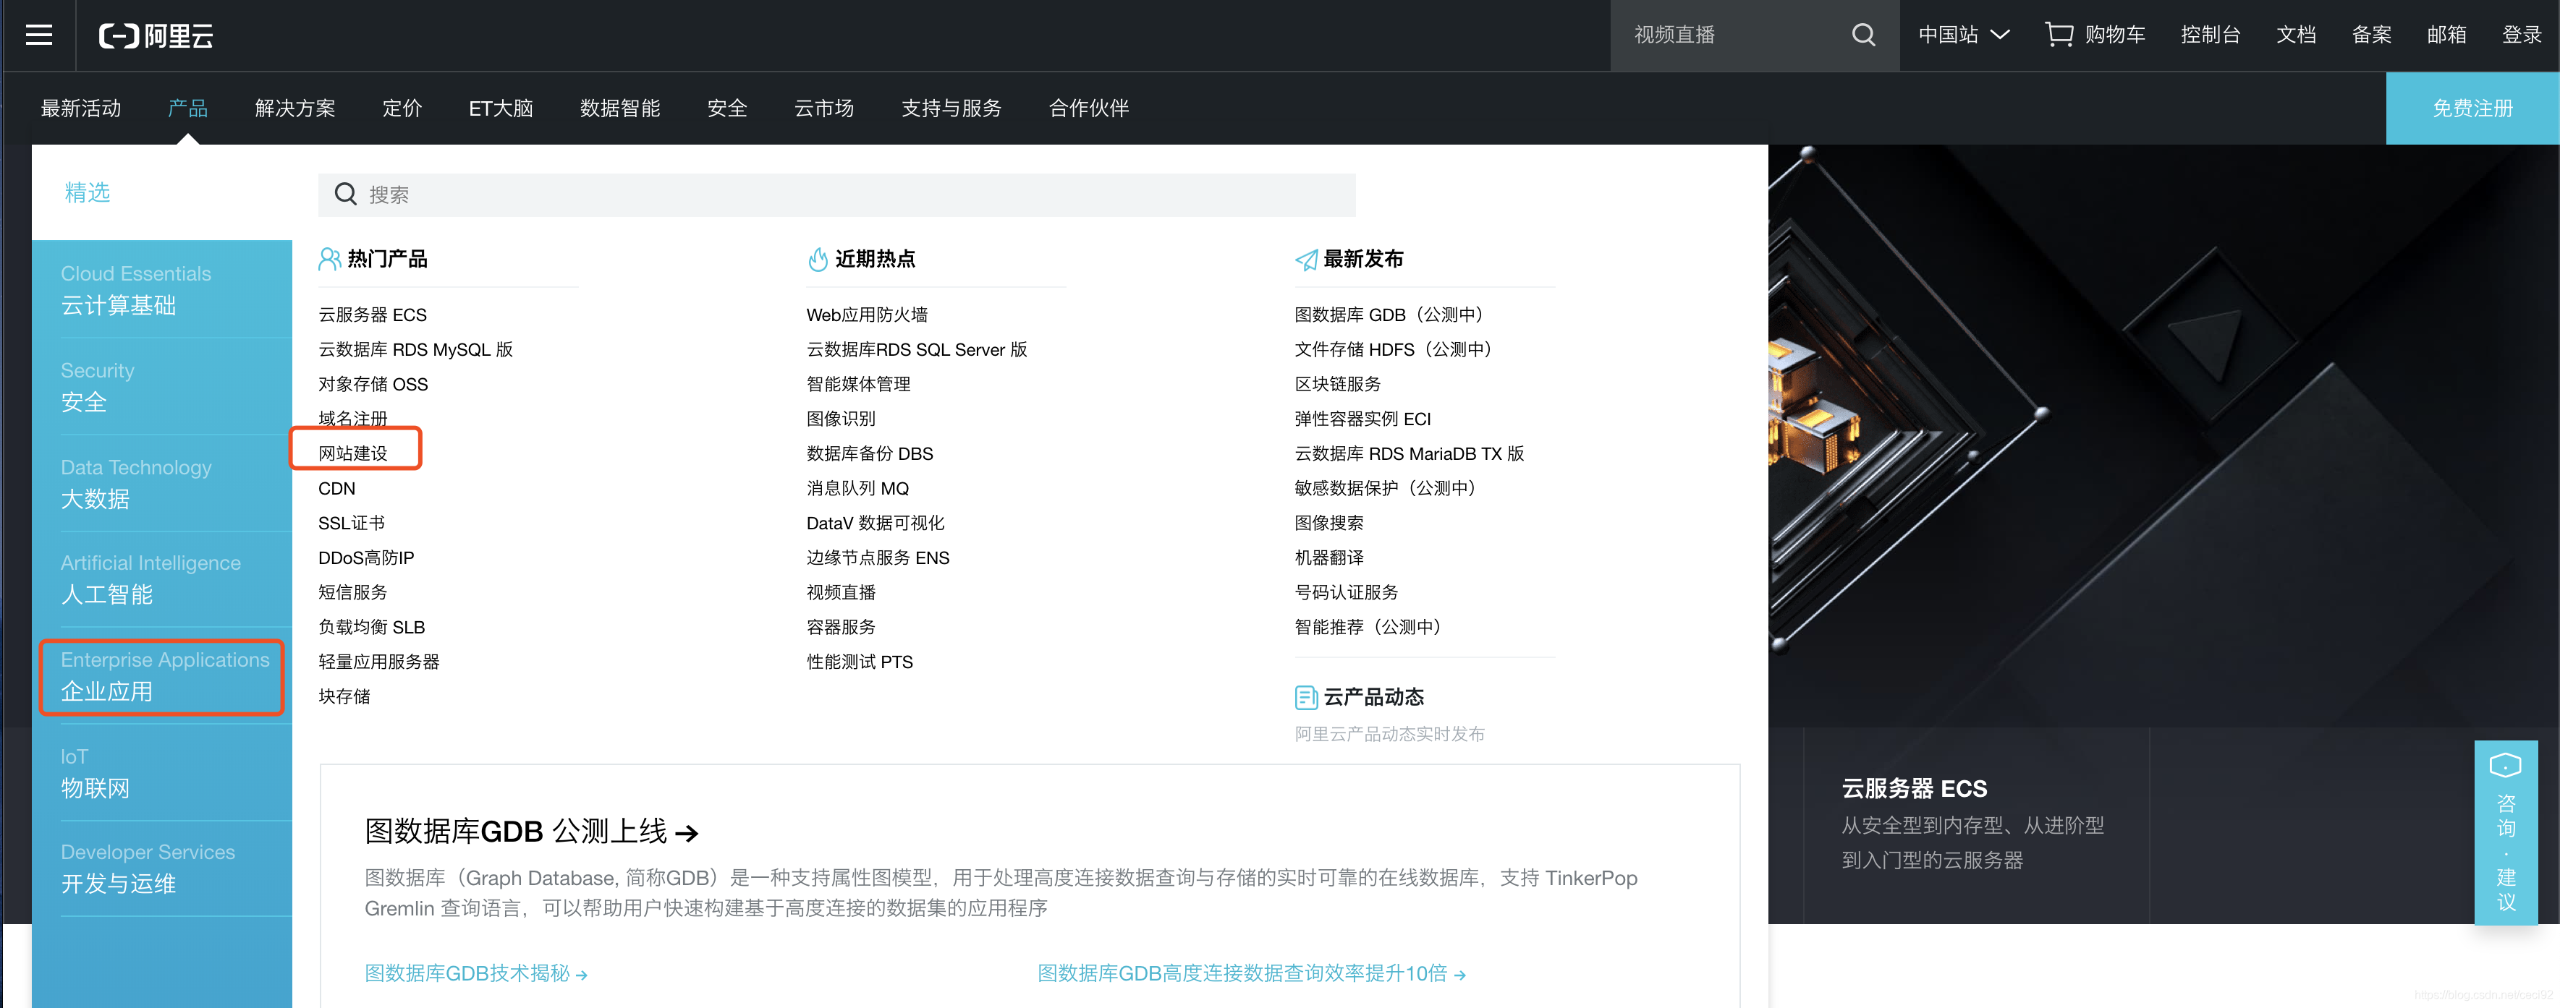Open the 数据智能 menu item

click(x=620, y=108)
